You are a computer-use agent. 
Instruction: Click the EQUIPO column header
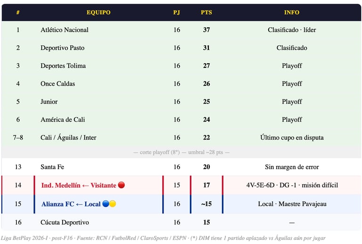point(99,12)
